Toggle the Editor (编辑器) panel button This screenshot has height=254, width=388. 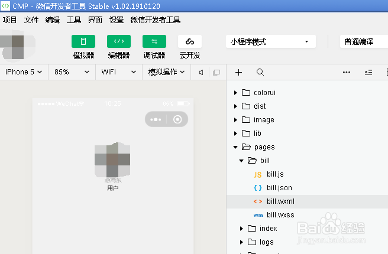[119, 41]
